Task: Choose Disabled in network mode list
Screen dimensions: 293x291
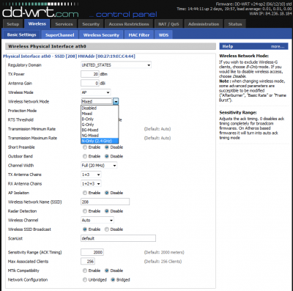Action: pos(100,108)
